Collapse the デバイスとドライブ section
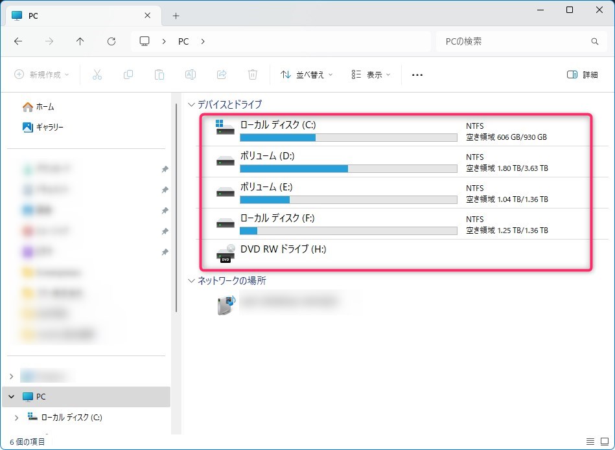 [191, 104]
